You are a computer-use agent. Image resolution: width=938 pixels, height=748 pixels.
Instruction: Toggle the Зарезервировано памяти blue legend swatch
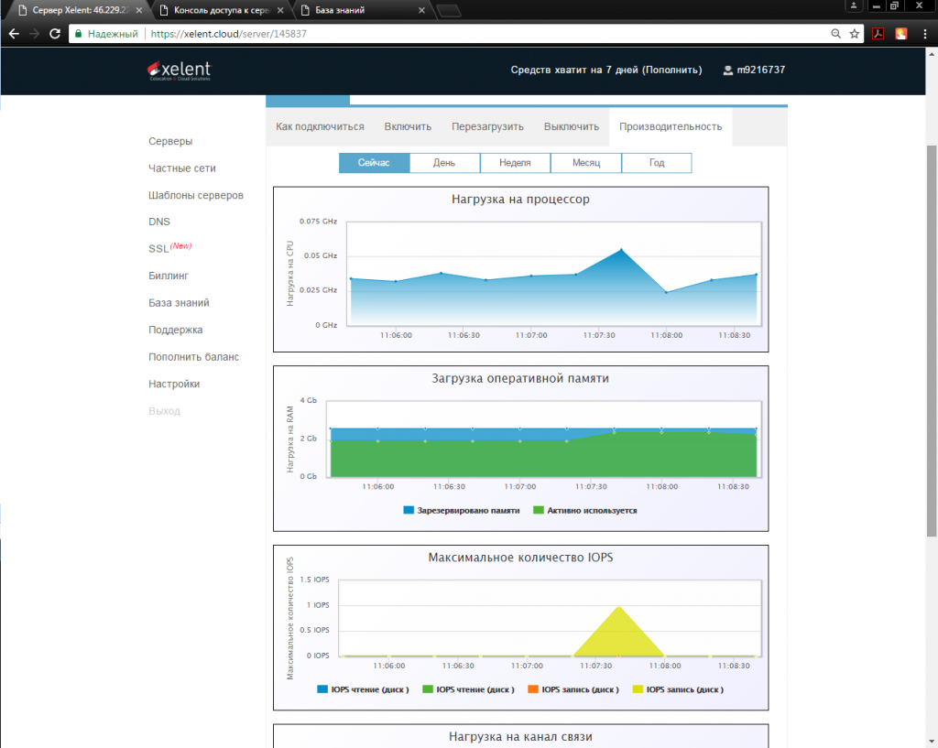click(409, 510)
